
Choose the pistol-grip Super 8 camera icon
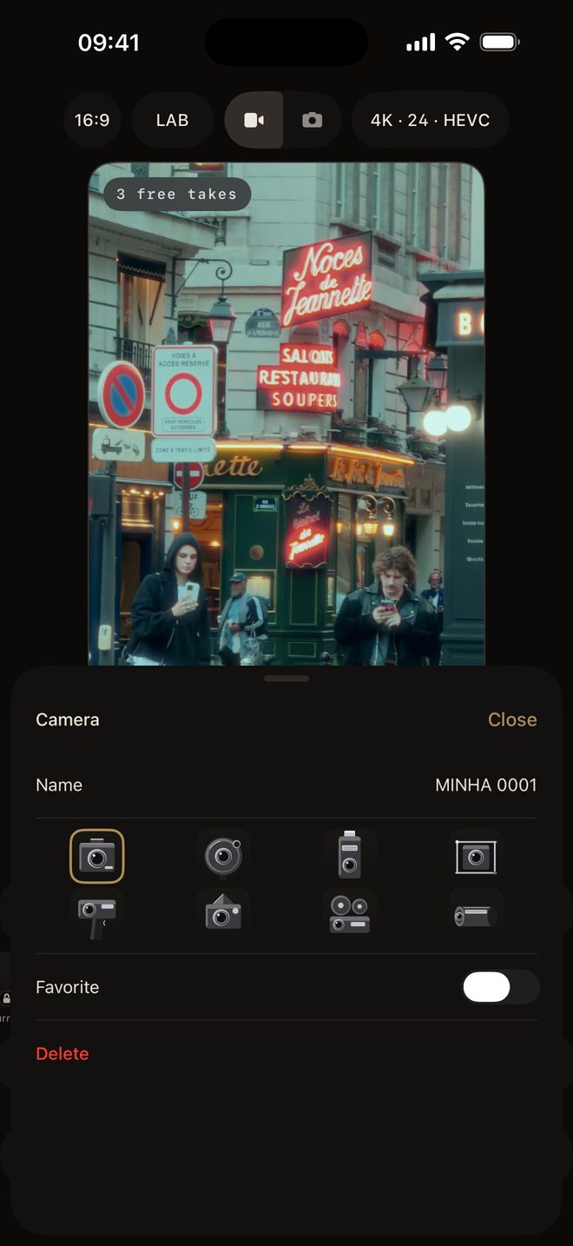click(x=97, y=914)
